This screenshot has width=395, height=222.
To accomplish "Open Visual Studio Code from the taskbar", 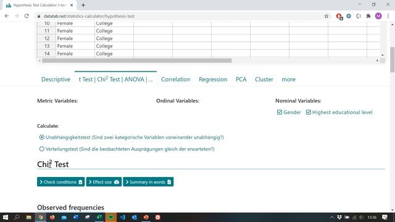I will tap(123, 217).
